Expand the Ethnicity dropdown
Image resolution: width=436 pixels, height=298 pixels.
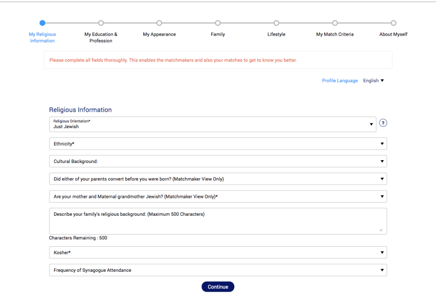pyautogui.click(x=218, y=144)
